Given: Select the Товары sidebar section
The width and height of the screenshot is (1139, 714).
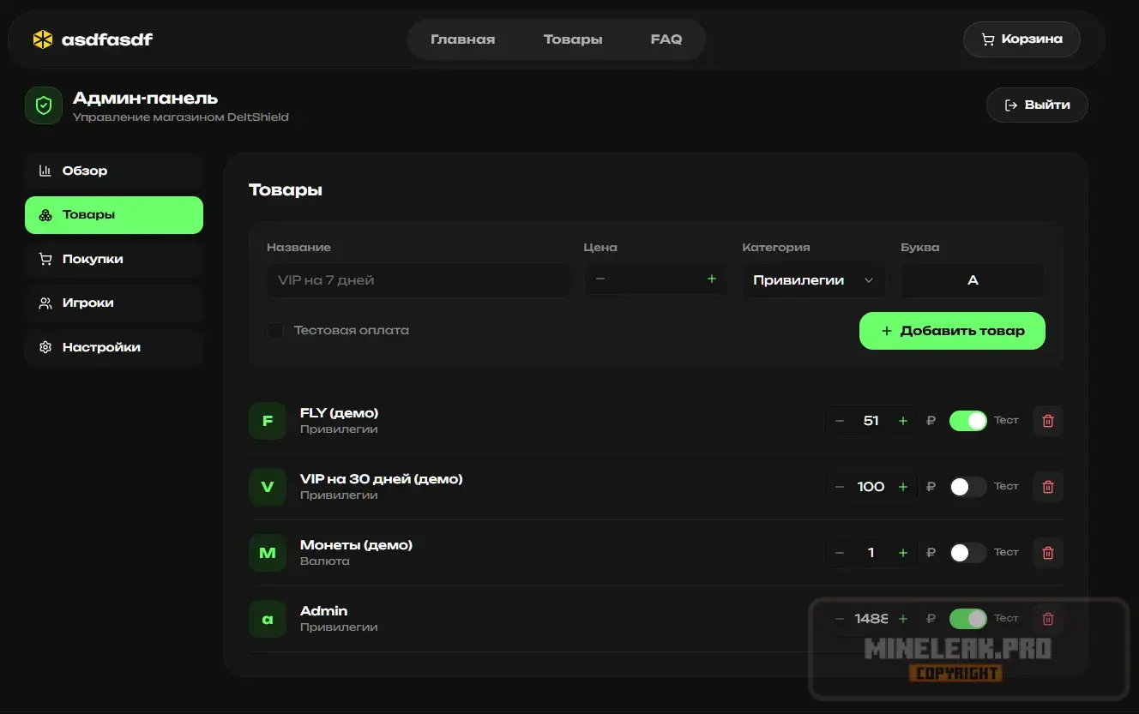Looking at the screenshot, I should coord(114,215).
